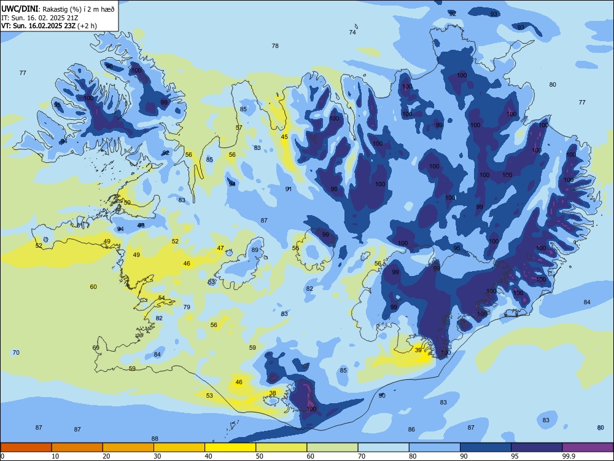Select the 20–30 legend color segment
Viewport: 614px width, 461px height.
click(128, 447)
